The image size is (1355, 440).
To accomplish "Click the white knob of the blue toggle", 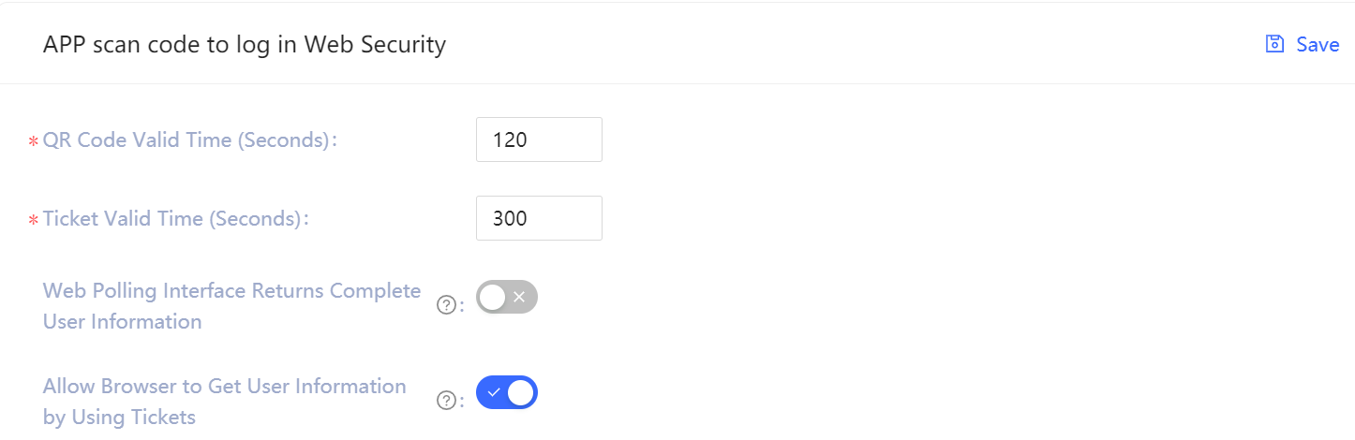I will click(x=521, y=392).
